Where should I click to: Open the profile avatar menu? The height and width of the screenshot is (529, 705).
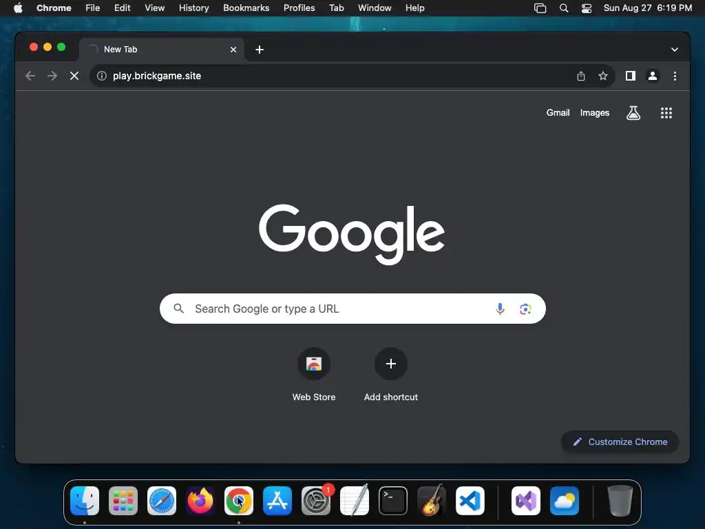point(653,76)
